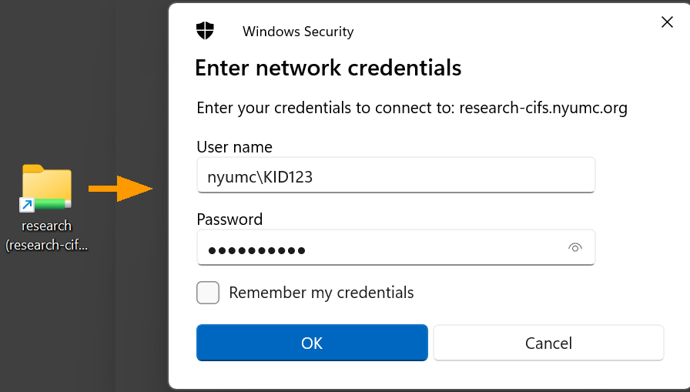
Task: Click the masked password dots
Action: point(256,250)
